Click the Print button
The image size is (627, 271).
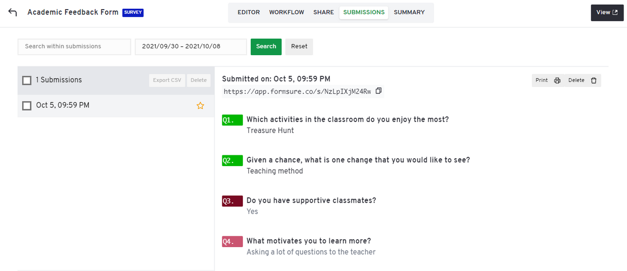[548, 81]
